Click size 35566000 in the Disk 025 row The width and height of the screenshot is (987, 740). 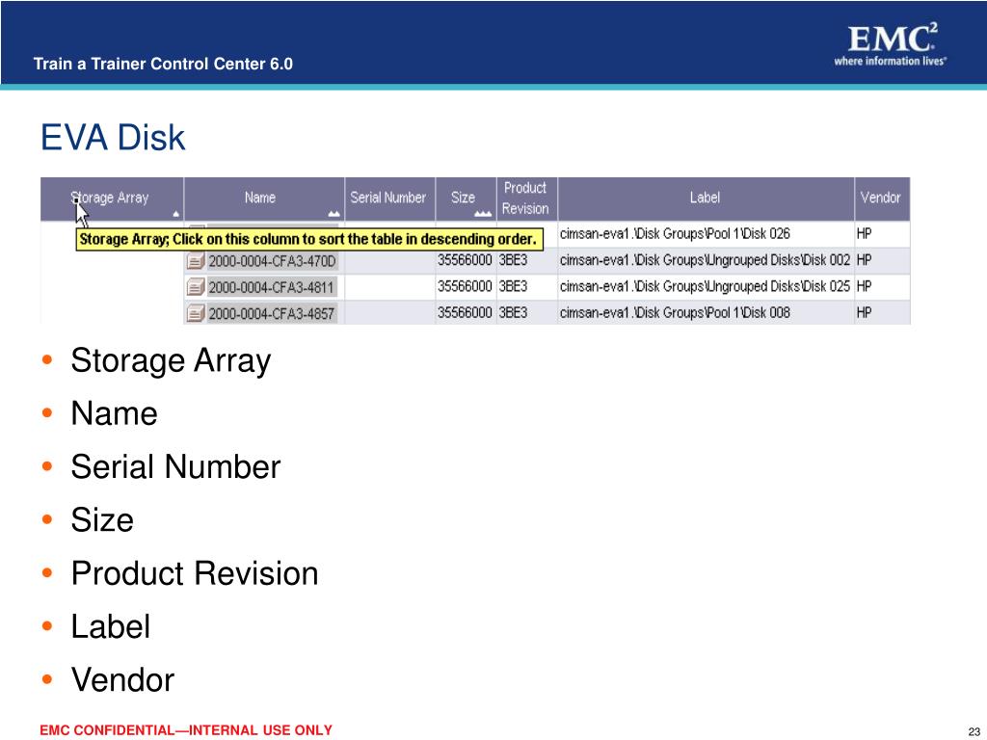(x=465, y=286)
